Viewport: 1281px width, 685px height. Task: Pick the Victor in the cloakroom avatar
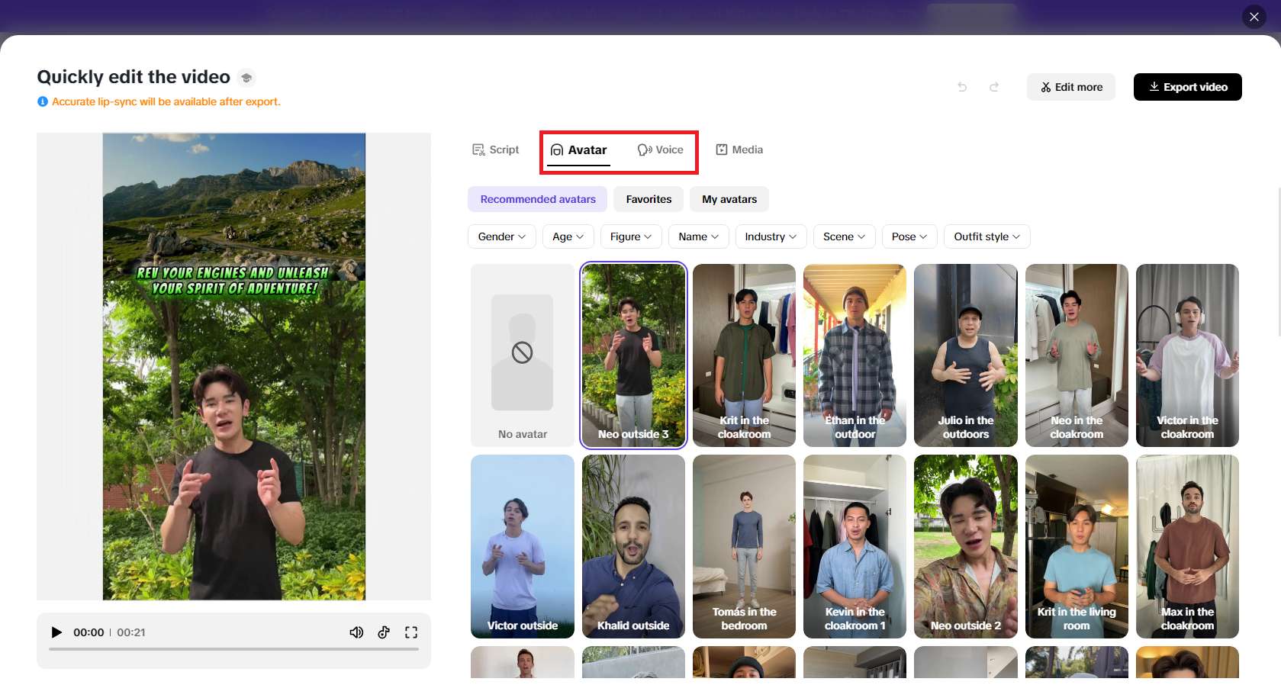coord(1187,355)
